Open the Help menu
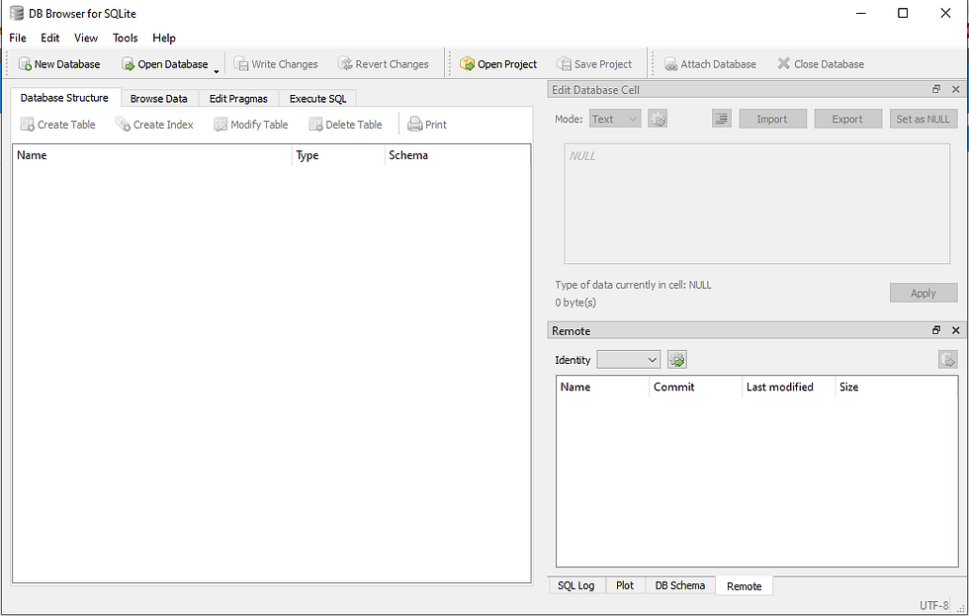 tap(164, 38)
